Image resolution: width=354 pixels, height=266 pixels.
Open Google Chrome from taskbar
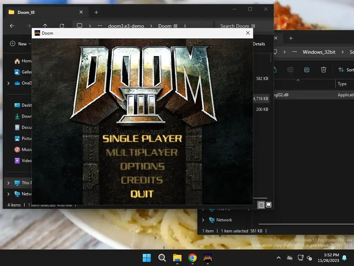pos(192,258)
